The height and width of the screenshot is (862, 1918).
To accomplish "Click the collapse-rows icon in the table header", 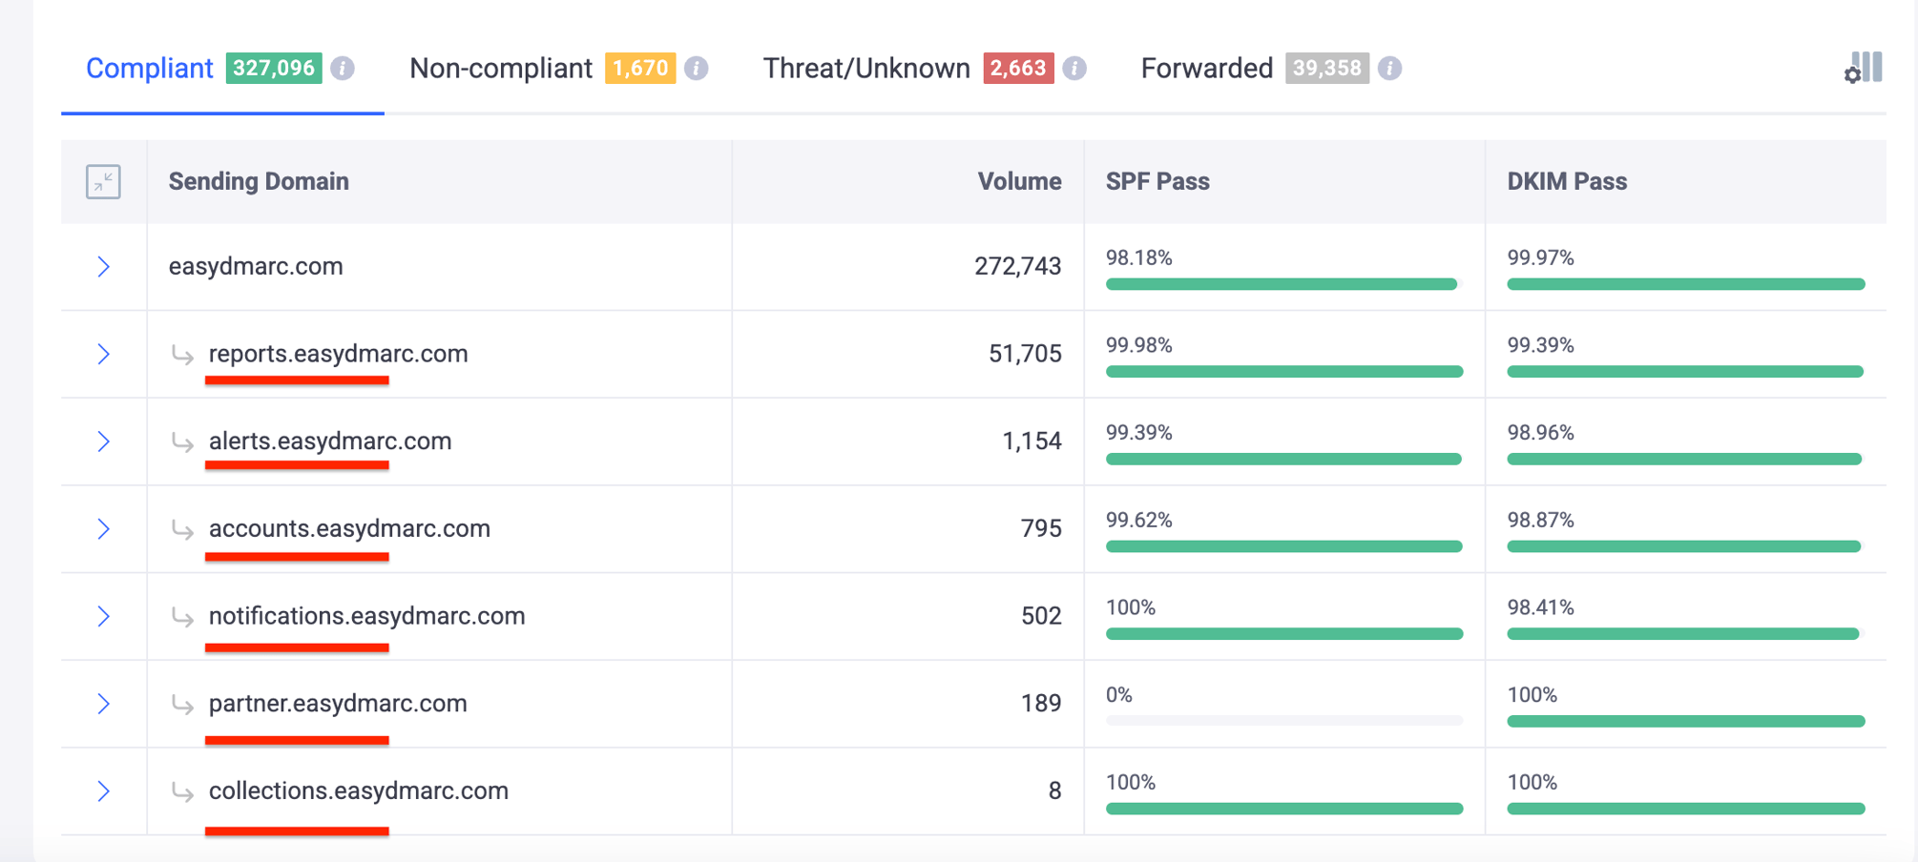I will pyautogui.click(x=105, y=181).
